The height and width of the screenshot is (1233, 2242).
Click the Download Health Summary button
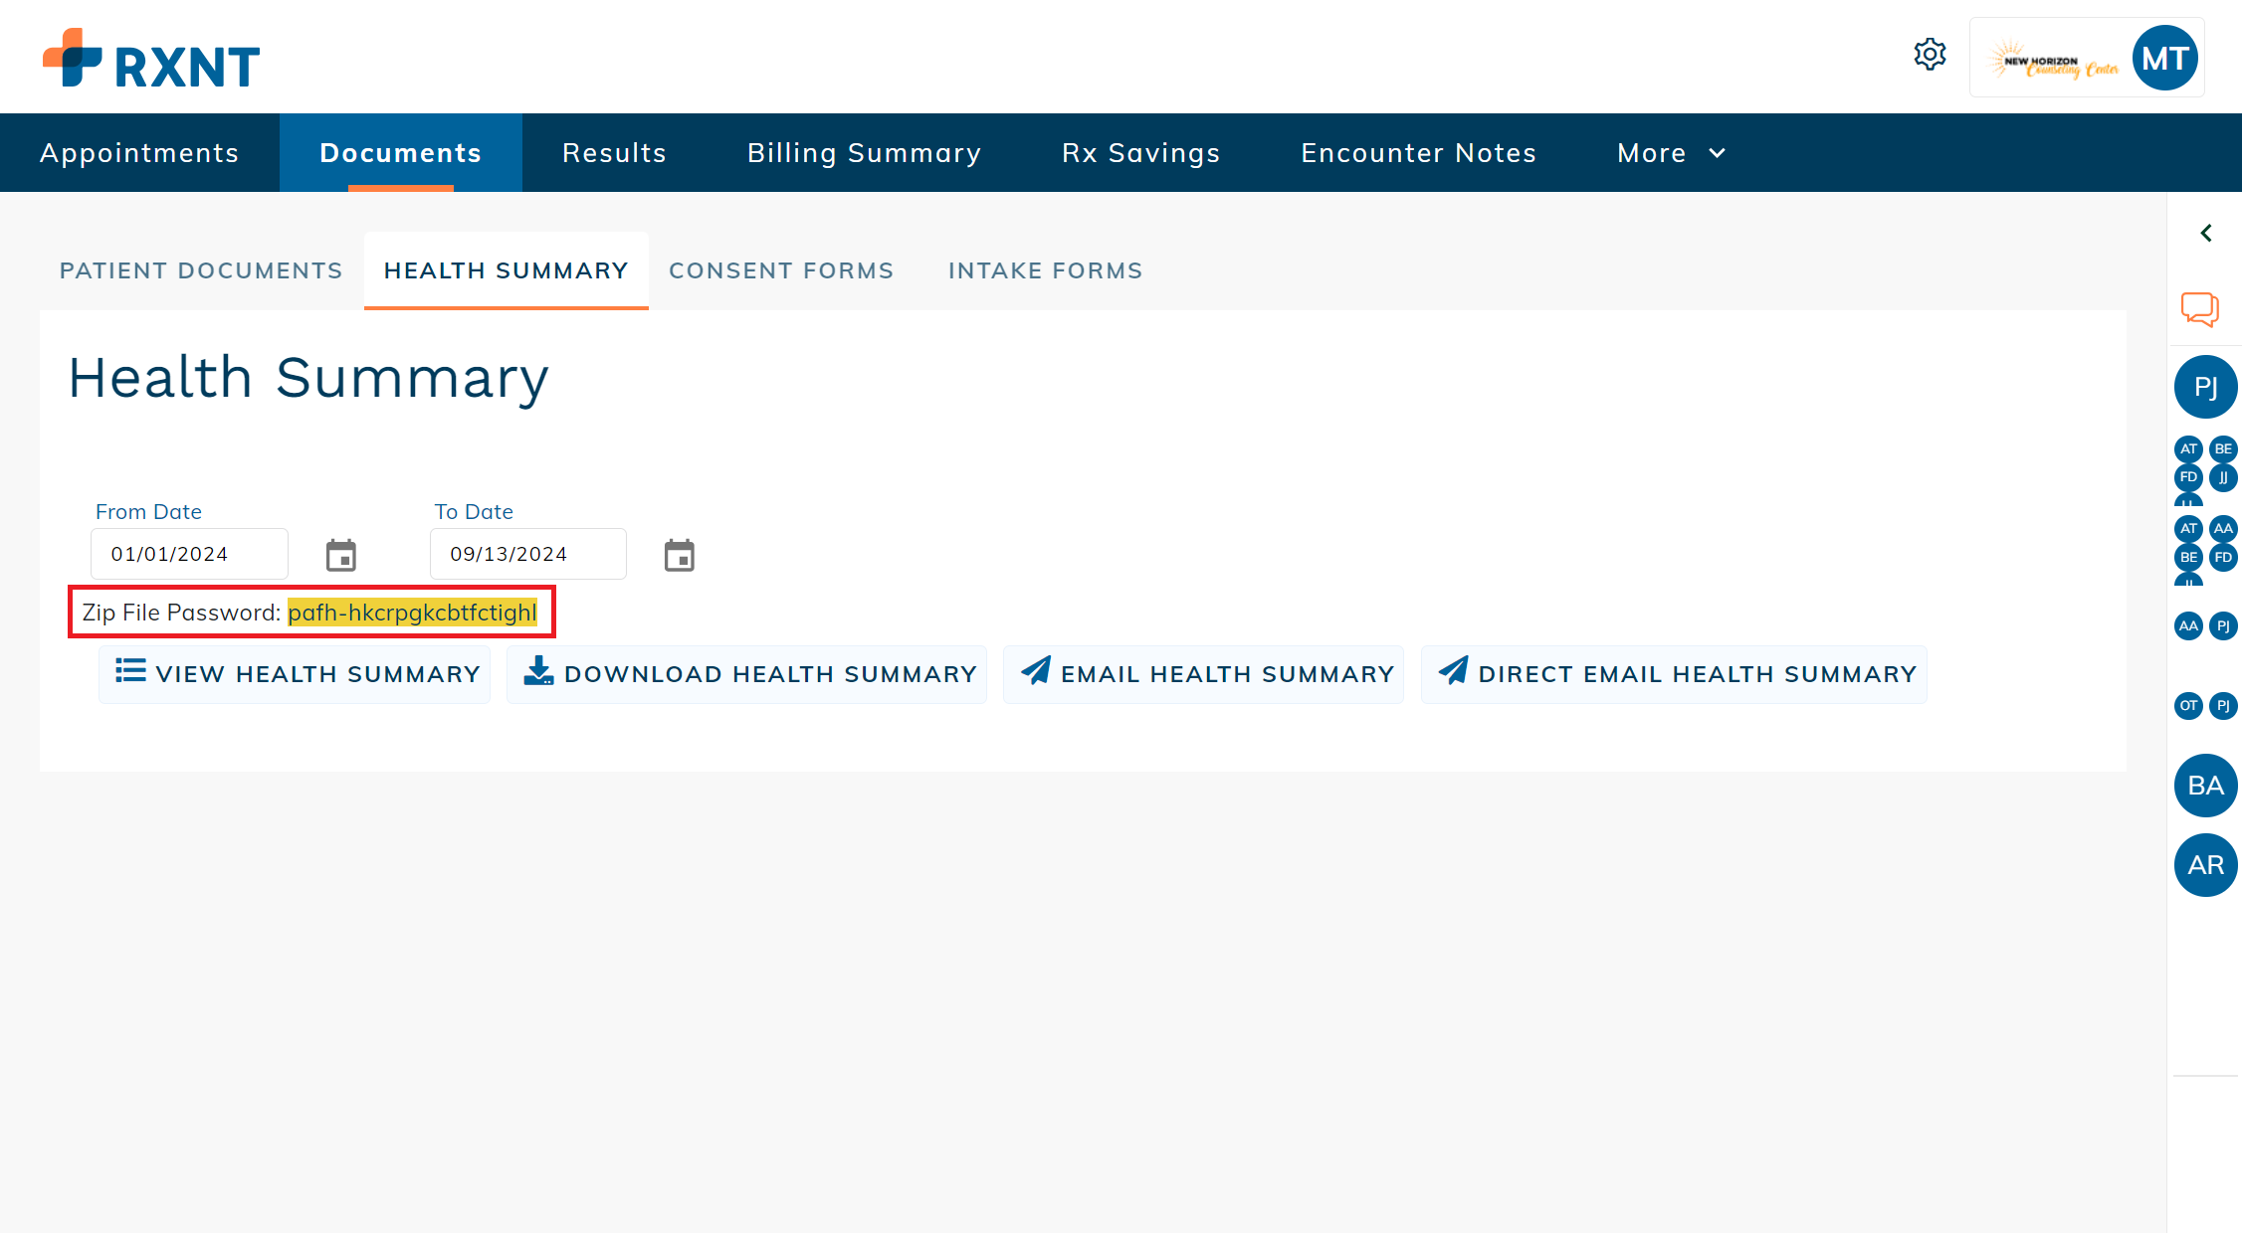tap(746, 673)
